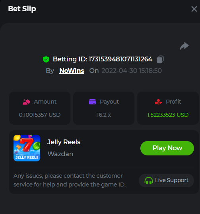
Task: Click the purple Payout card icon
Action: point(92,102)
